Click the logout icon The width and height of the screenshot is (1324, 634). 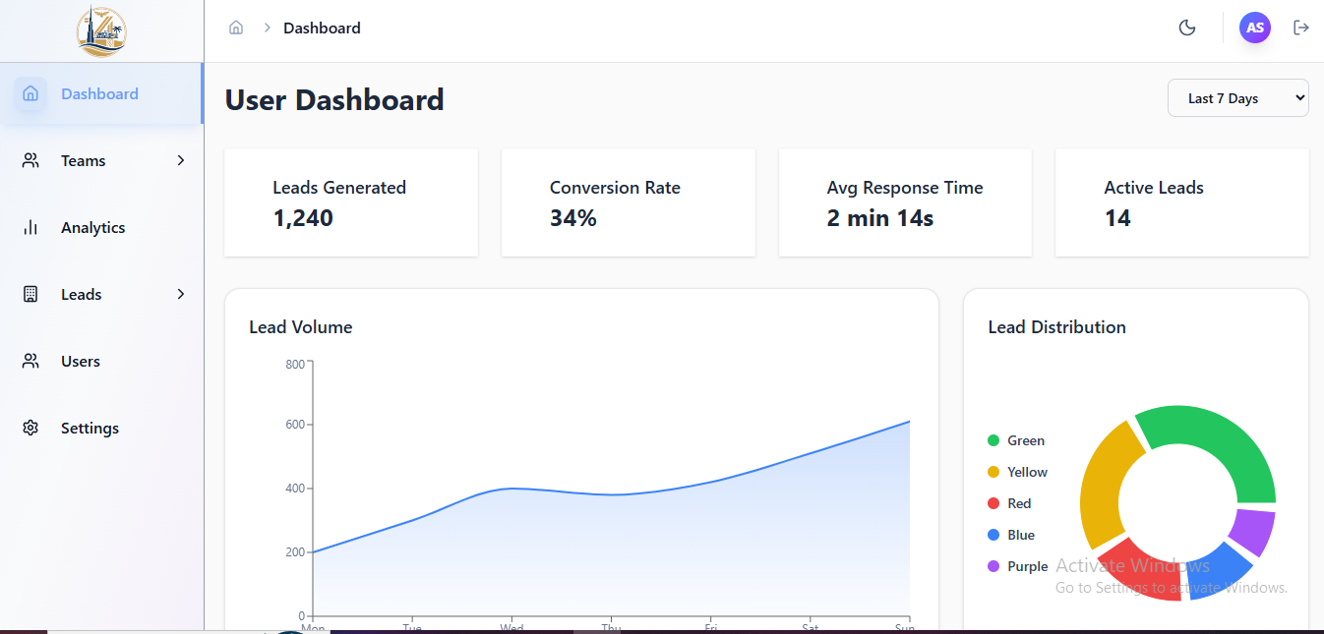1301,28
